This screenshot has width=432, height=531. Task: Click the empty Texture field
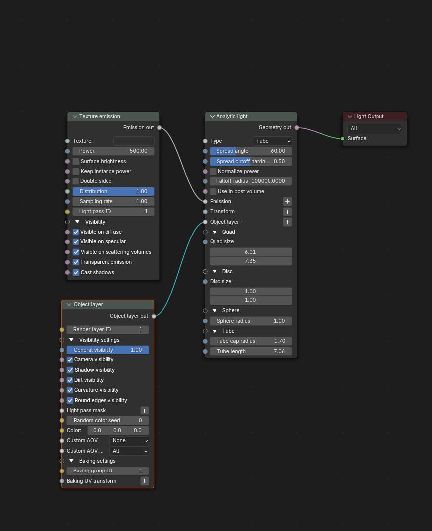[134, 141]
